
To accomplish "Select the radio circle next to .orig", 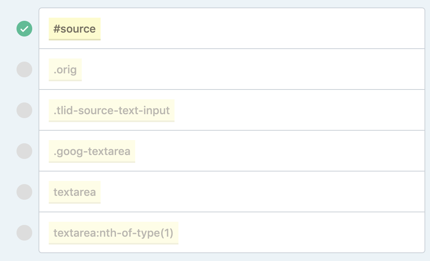I will coord(24,69).
